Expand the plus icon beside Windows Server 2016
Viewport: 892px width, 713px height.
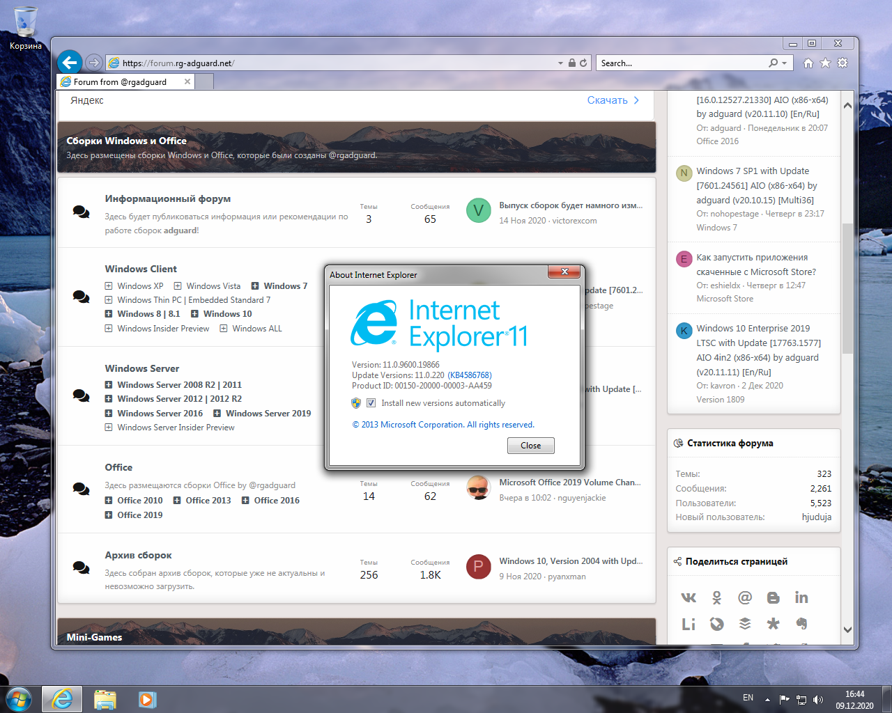109,413
